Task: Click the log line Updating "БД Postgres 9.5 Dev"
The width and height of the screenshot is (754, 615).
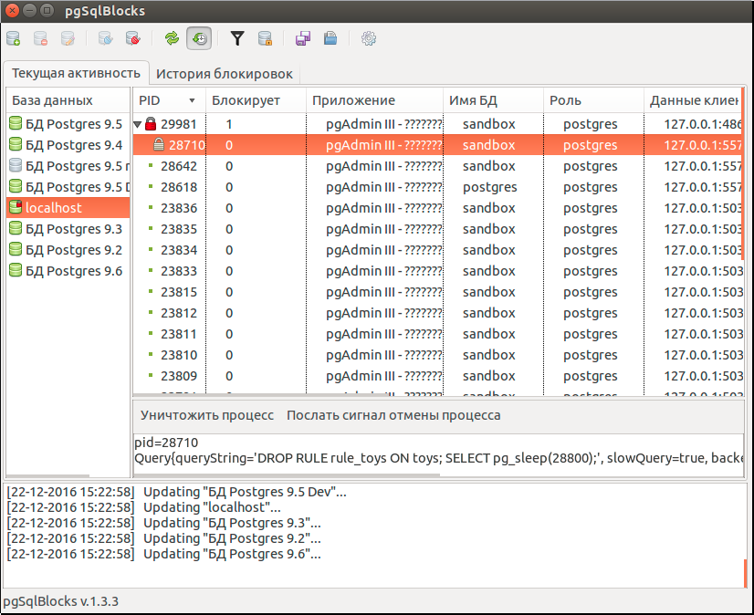Action: pos(176,492)
